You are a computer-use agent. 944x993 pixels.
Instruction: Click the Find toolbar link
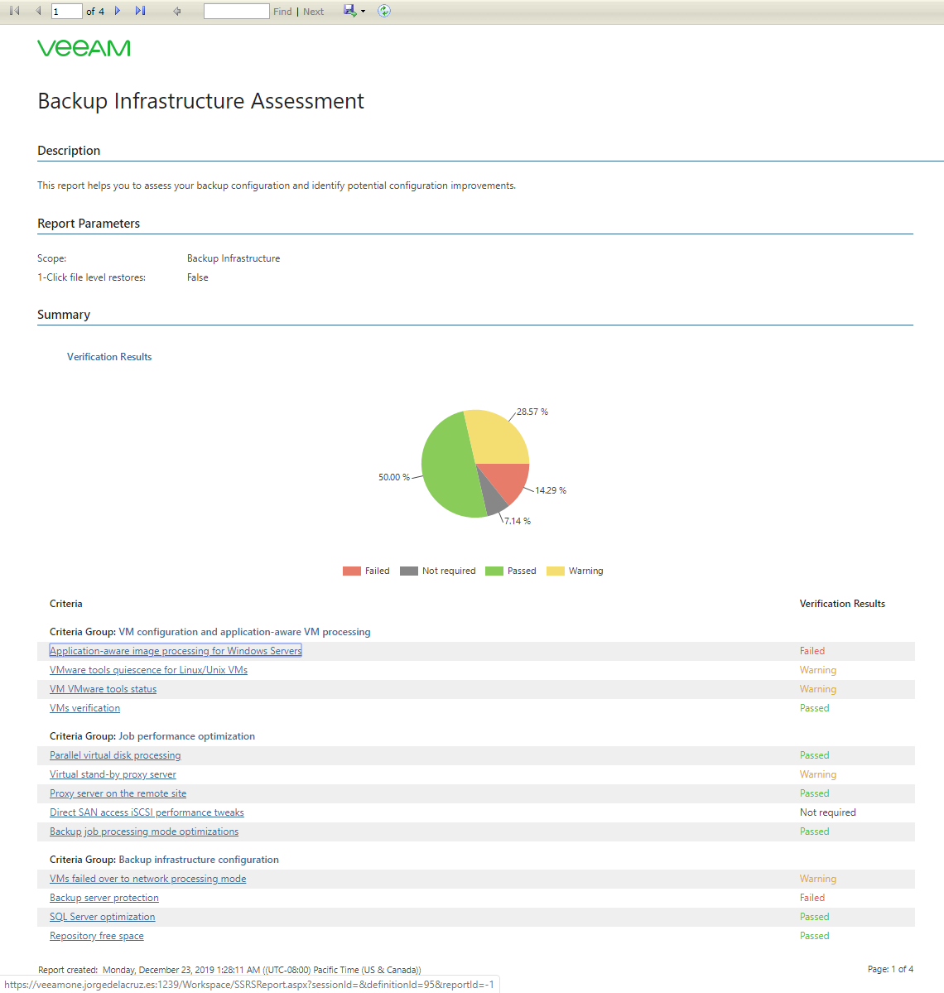click(282, 12)
